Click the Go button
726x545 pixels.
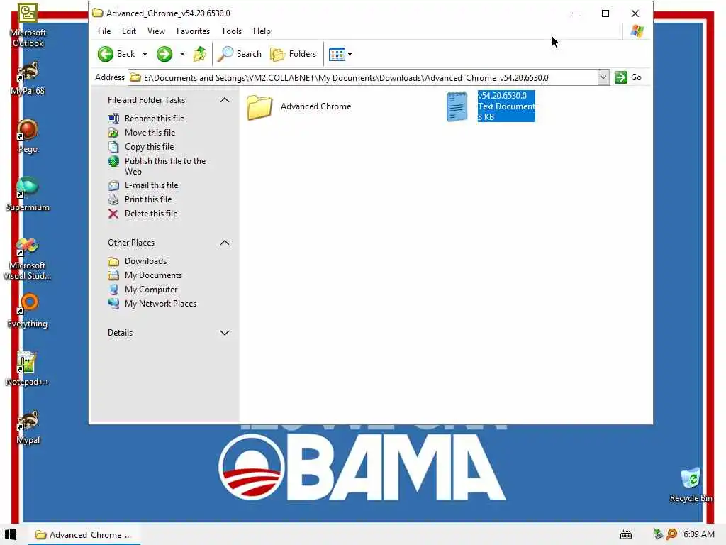coord(628,77)
